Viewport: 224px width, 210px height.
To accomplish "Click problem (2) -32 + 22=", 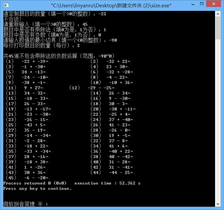I will tap(111, 62).
